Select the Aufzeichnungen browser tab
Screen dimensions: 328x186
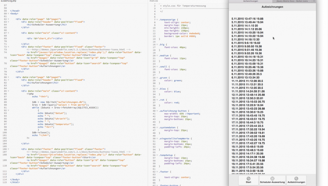[x=251, y=2]
